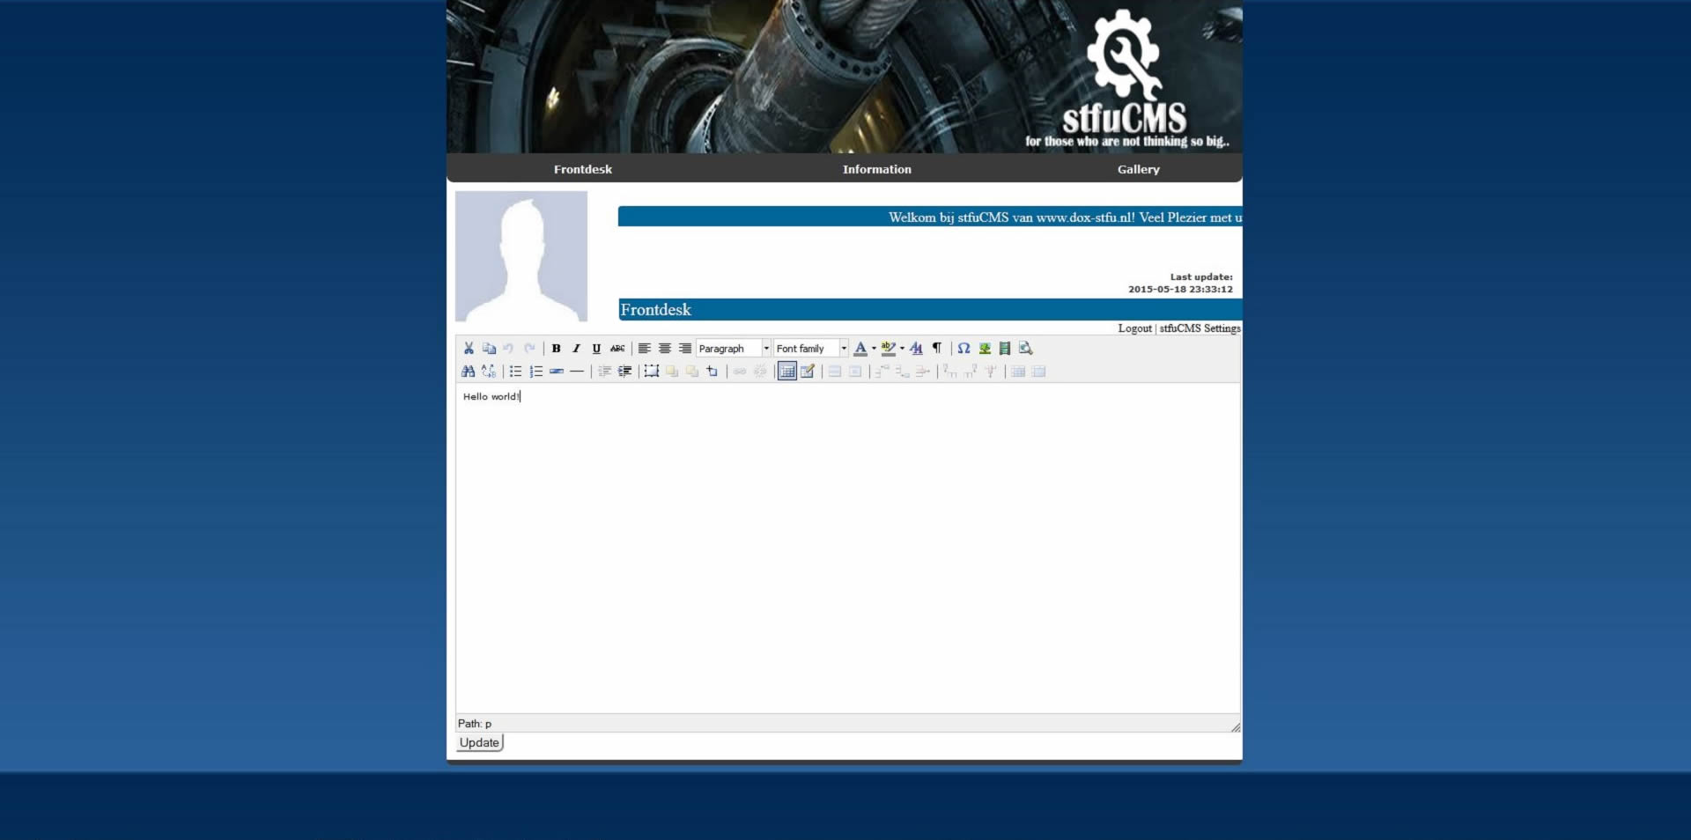The width and height of the screenshot is (1691, 840).
Task: Open the Frontdesk navigation tab
Action: [x=583, y=169]
